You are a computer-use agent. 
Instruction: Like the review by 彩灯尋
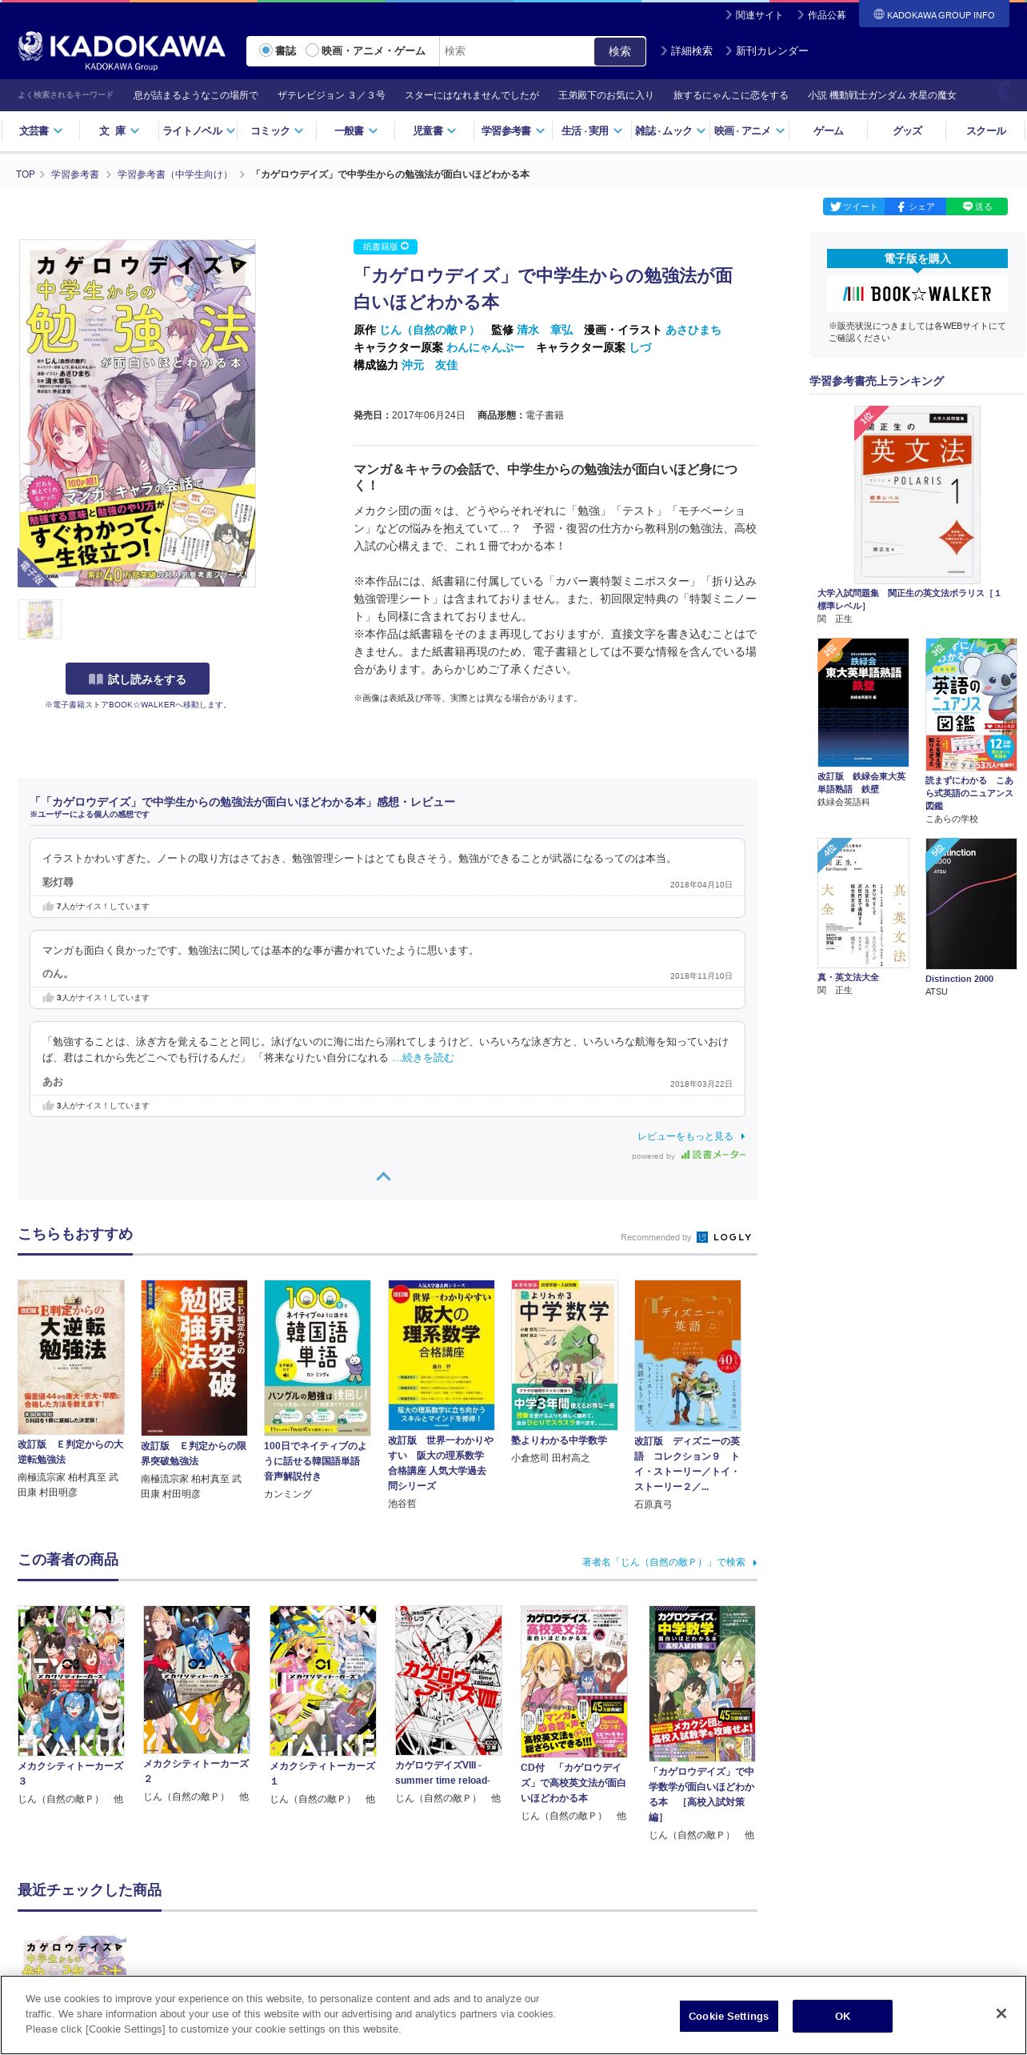click(48, 907)
